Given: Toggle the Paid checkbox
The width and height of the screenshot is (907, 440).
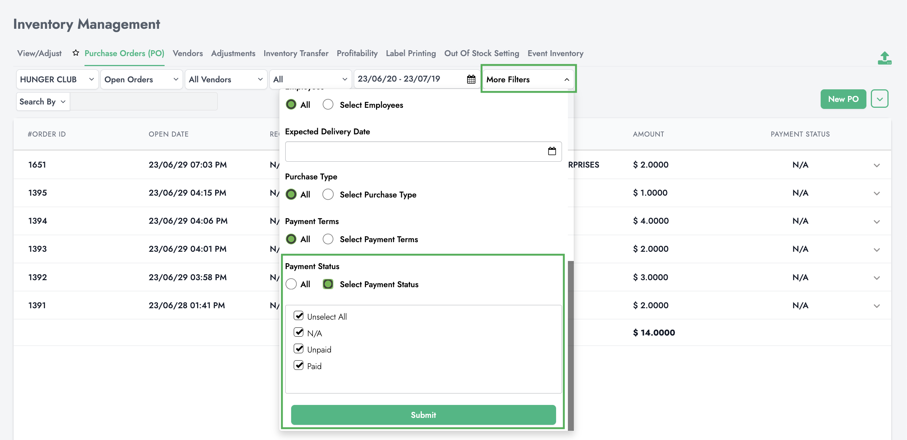Looking at the screenshot, I should (x=299, y=365).
